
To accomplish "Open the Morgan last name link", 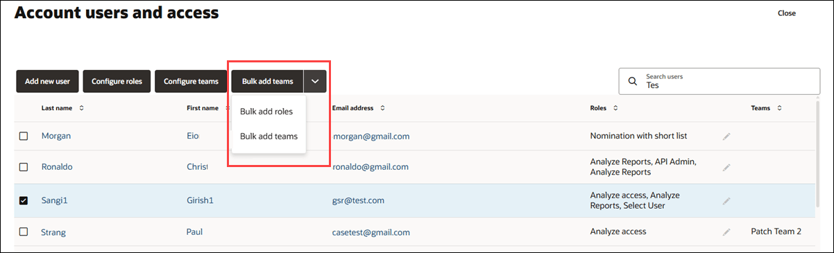I will 56,136.
